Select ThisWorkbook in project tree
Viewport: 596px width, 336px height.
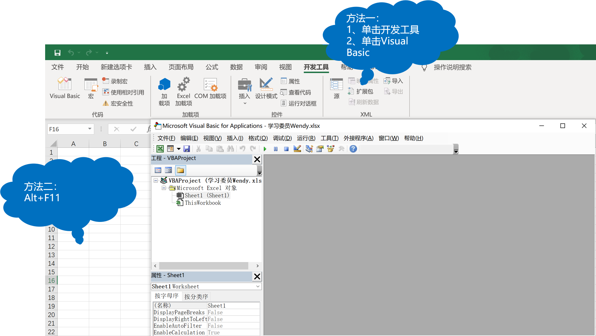pos(203,203)
